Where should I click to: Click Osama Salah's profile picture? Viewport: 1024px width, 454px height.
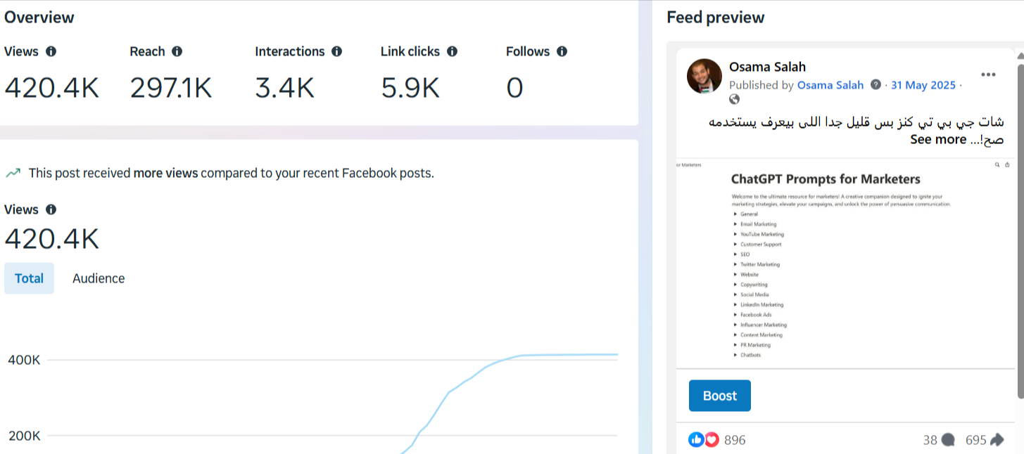pyautogui.click(x=704, y=76)
